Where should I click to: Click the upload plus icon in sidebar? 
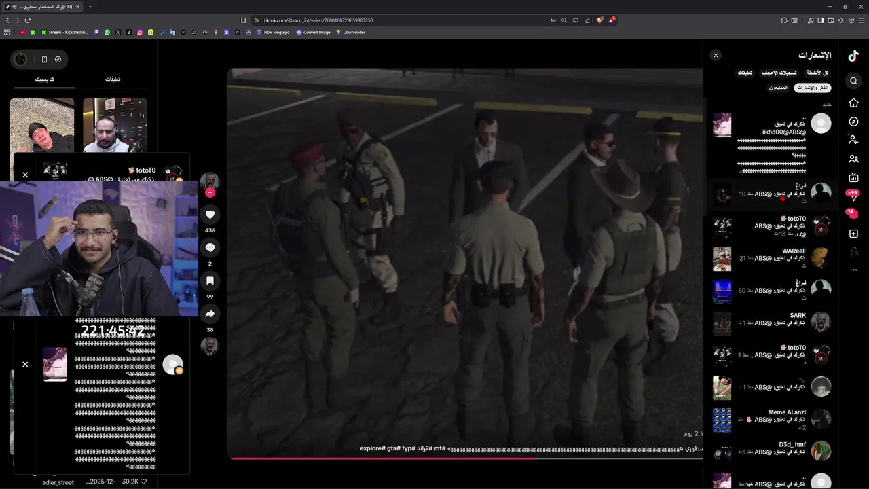853,234
